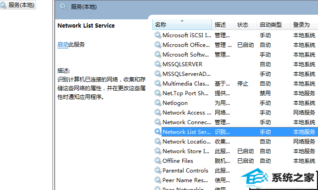
Task: Select the Microsoft iSCSI I... service name
Action: click(187, 35)
